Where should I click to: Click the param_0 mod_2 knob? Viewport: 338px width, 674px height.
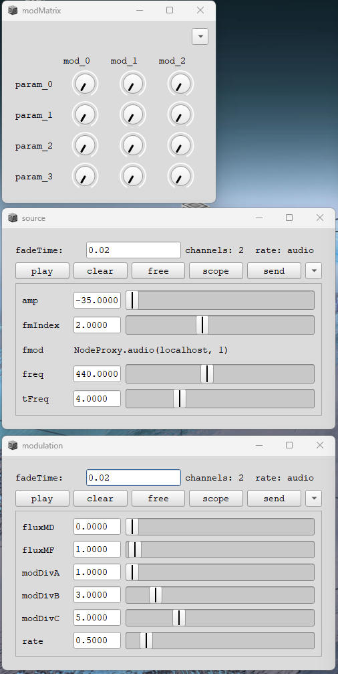[x=180, y=84]
